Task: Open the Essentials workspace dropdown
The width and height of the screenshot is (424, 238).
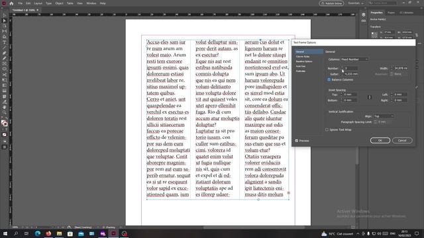Action: pyautogui.click(x=356, y=3)
